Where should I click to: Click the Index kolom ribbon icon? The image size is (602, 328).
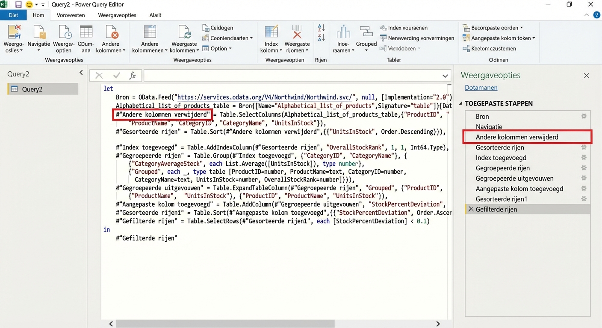click(271, 38)
